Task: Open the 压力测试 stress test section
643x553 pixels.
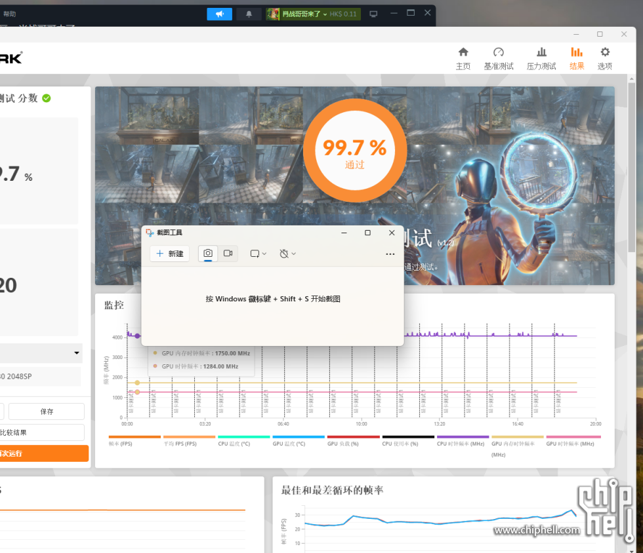Action: coord(541,58)
